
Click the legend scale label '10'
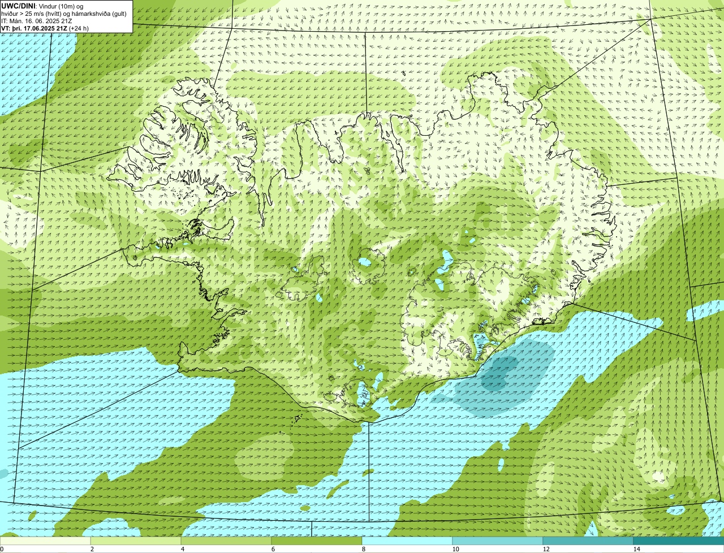(x=455, y=549)
